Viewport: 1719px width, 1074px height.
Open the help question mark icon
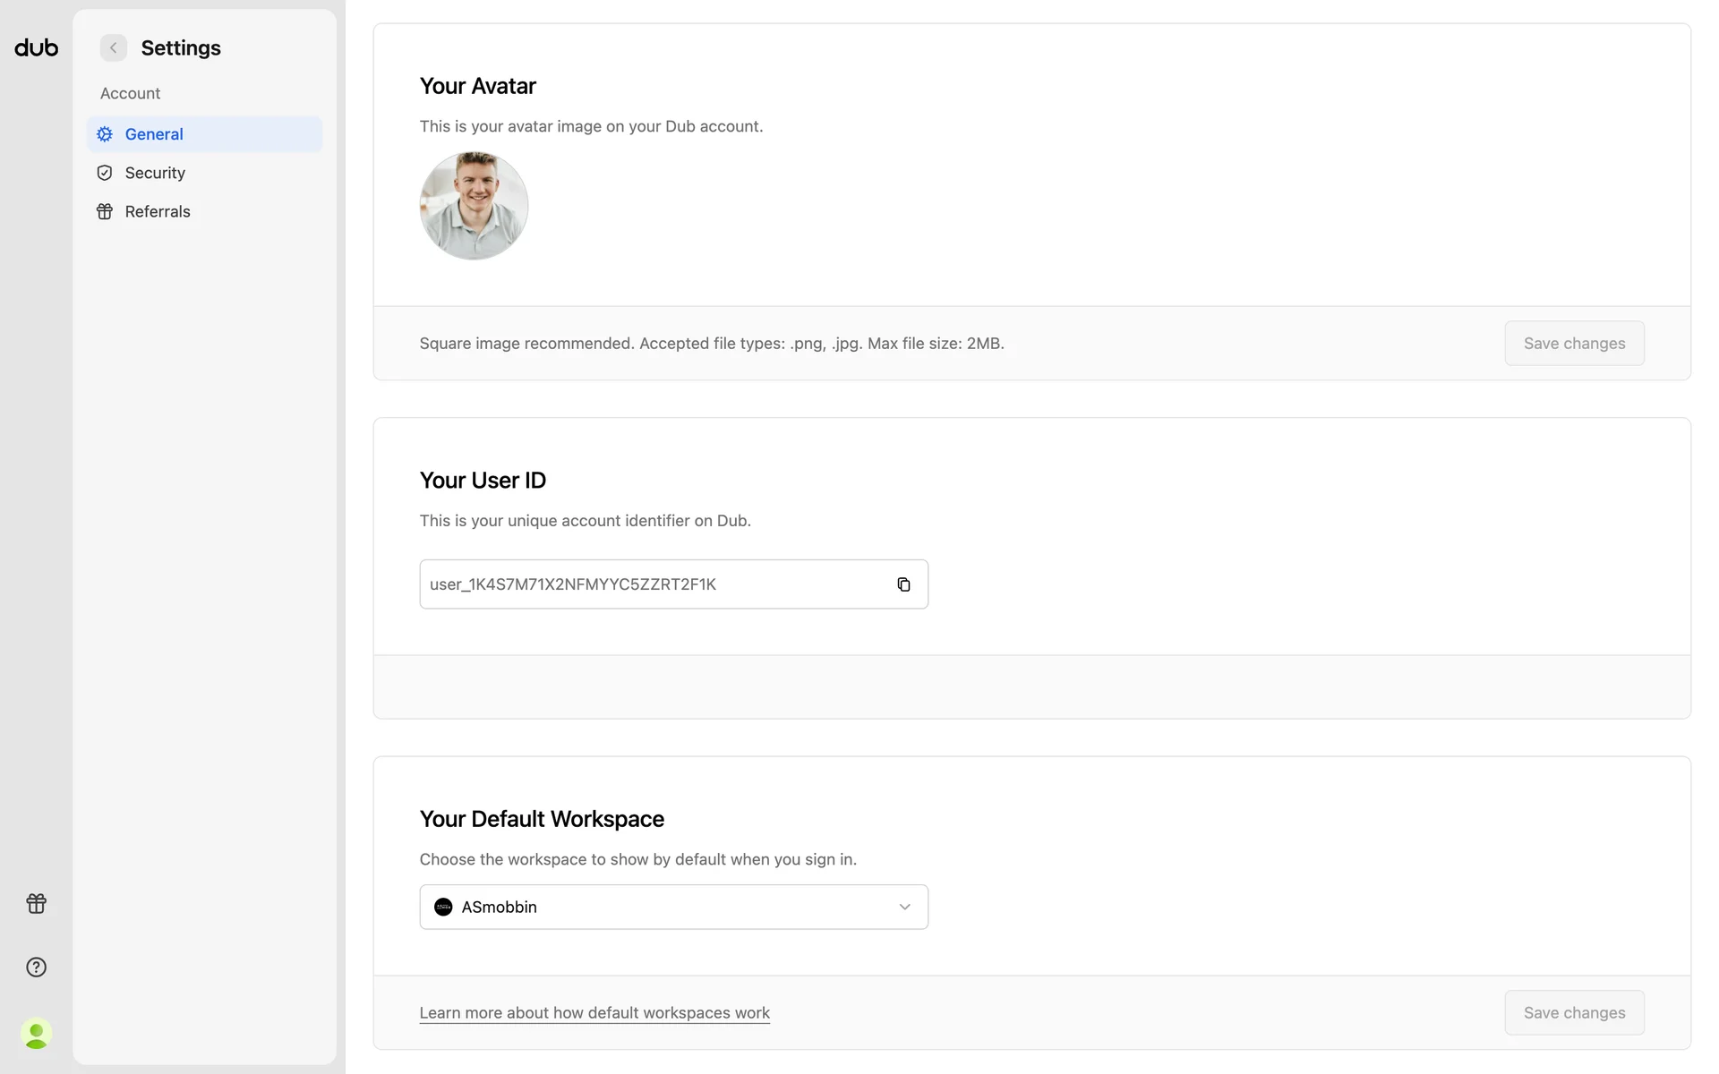pyautogui.click(x=37, y=967)
